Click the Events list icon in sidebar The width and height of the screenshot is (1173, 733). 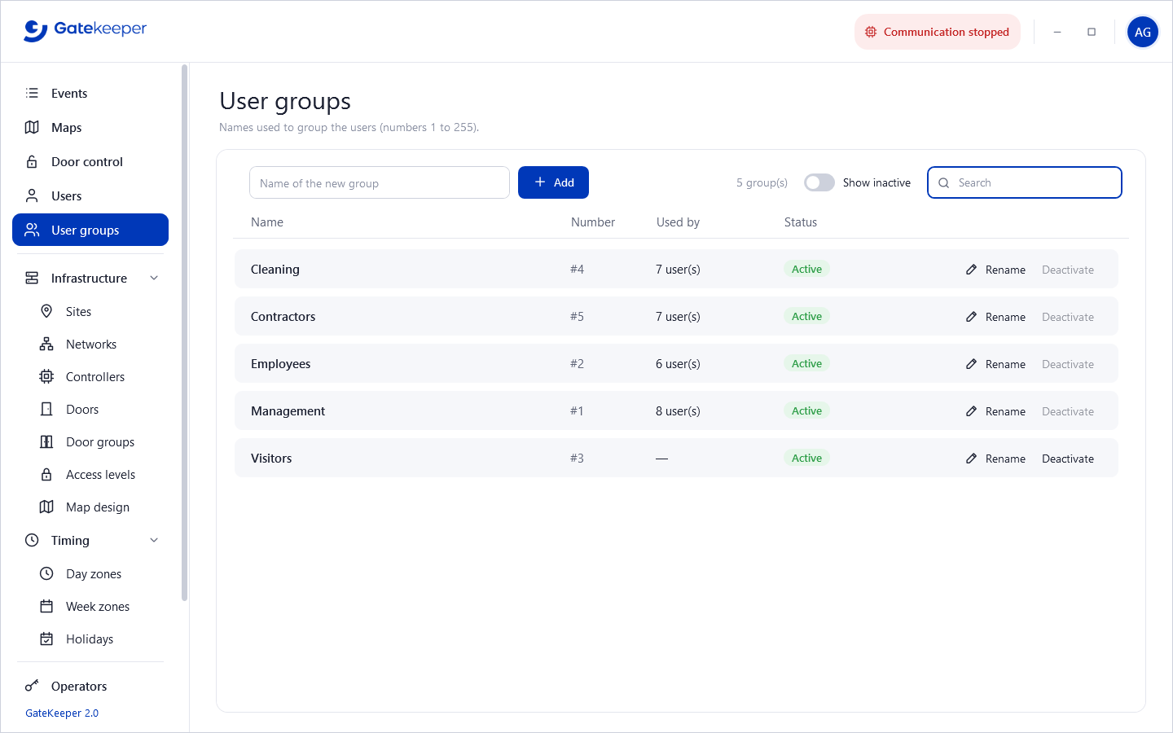(x=32, y=93)
